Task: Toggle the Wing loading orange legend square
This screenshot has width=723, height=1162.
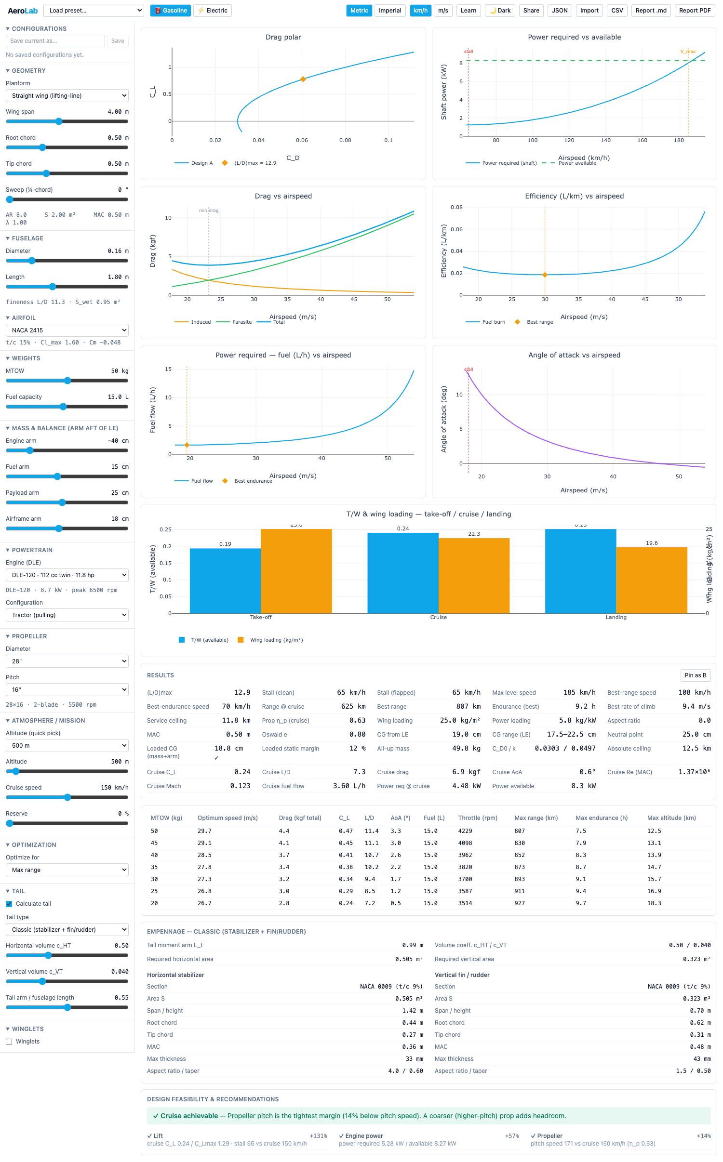Action: (x=241, y=640)
